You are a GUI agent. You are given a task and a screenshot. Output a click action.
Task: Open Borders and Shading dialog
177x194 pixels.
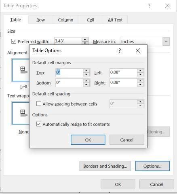[x=105, y=166]
